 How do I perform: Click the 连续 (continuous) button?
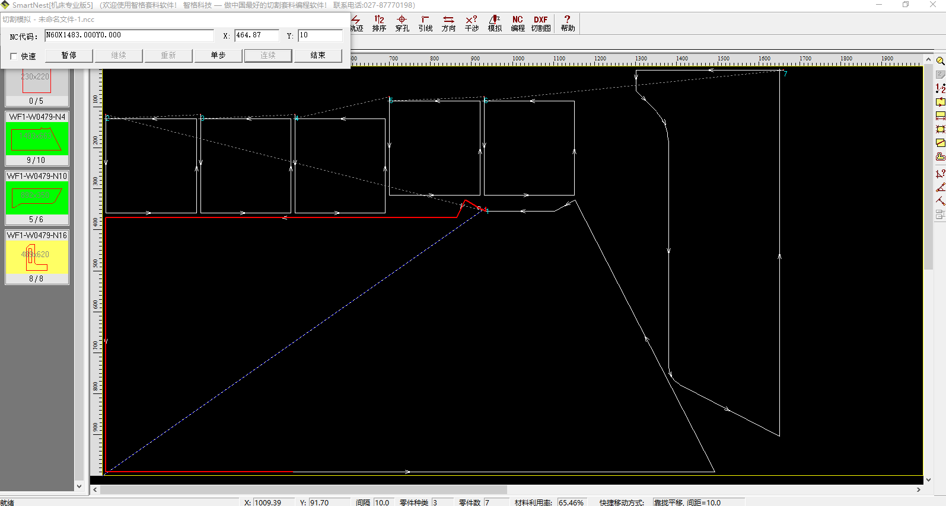[x=268, y=55]
